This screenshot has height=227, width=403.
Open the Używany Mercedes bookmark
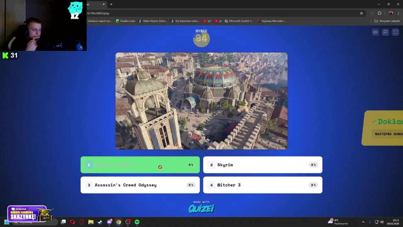click(x=271, y=21)
